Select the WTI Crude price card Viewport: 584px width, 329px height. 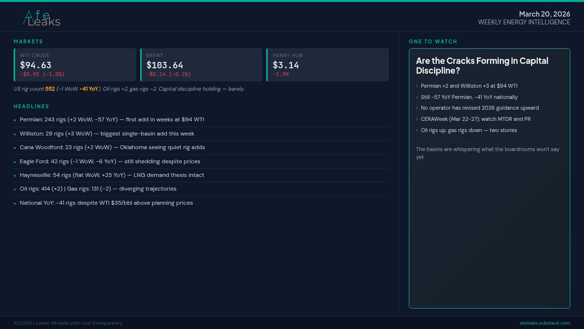75,65
